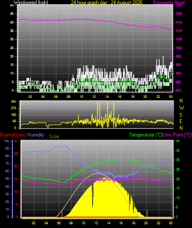Select the 40 value on windspeed axis
Screen dimensions: 192x228
12,22
